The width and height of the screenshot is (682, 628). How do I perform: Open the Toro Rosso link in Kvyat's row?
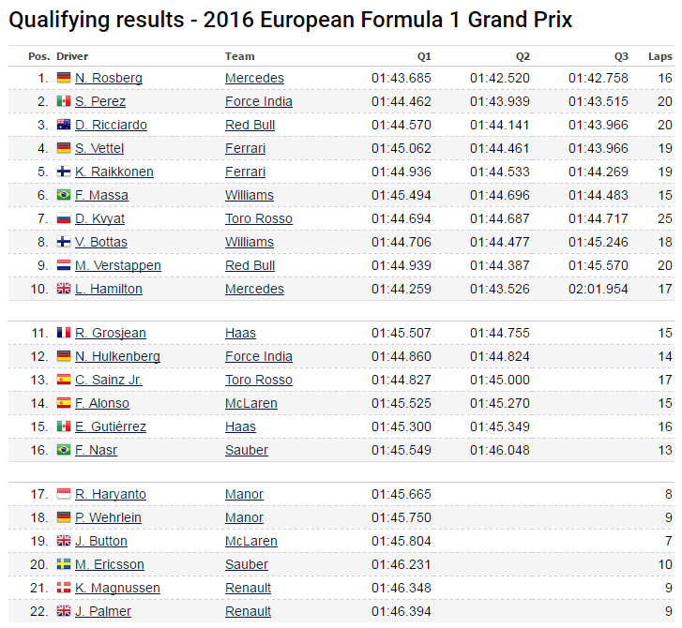pyautogui.click(x=259, y=219)
